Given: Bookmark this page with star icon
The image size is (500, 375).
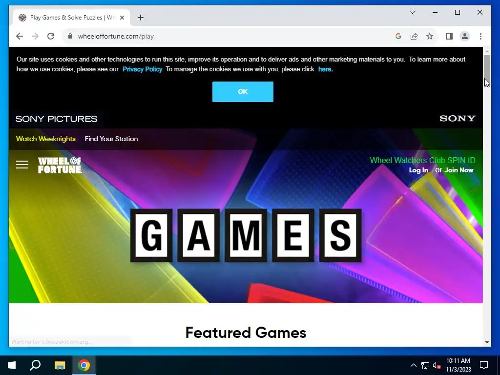Looking at the screenshot, I should (430, 36).
